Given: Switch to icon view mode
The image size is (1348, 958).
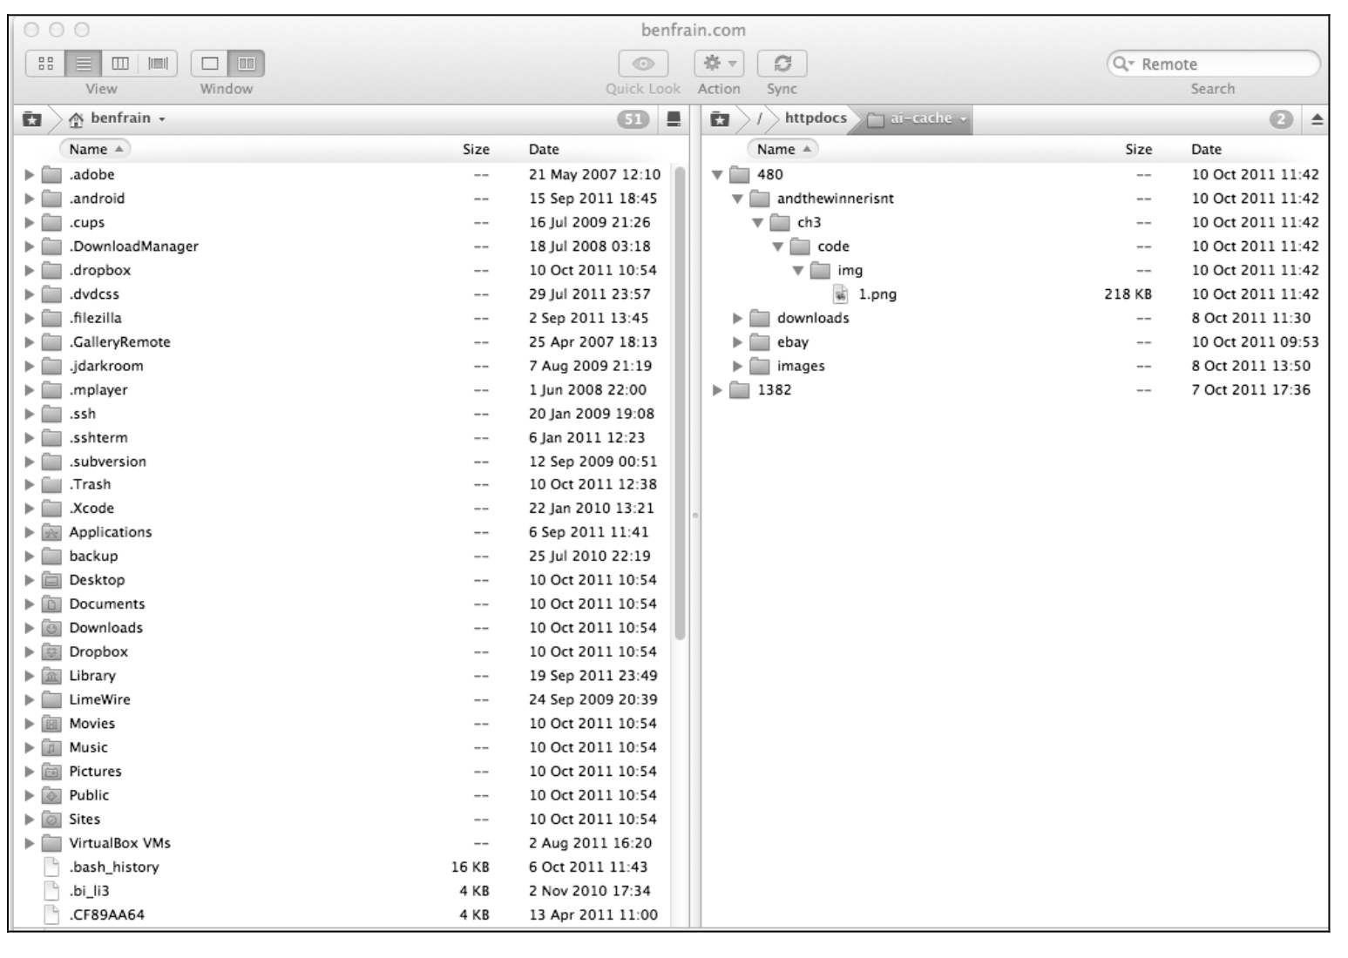Looking at the screenshot, I should (x=46, y=64).
